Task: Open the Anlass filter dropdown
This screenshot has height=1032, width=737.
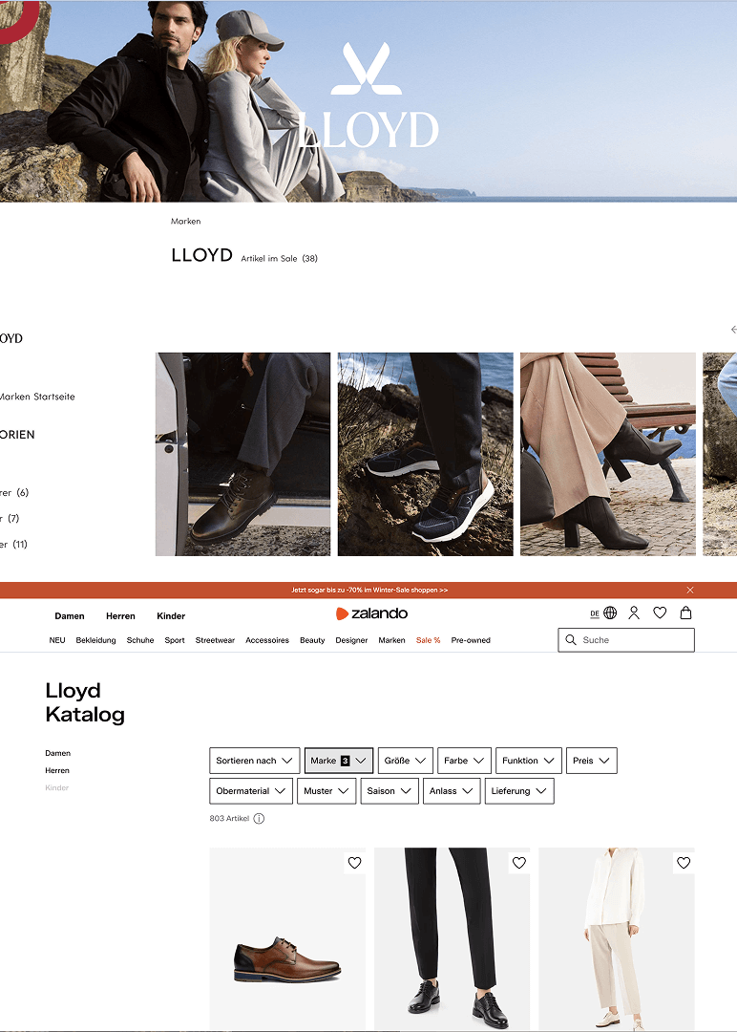Action: click(452, 791)
